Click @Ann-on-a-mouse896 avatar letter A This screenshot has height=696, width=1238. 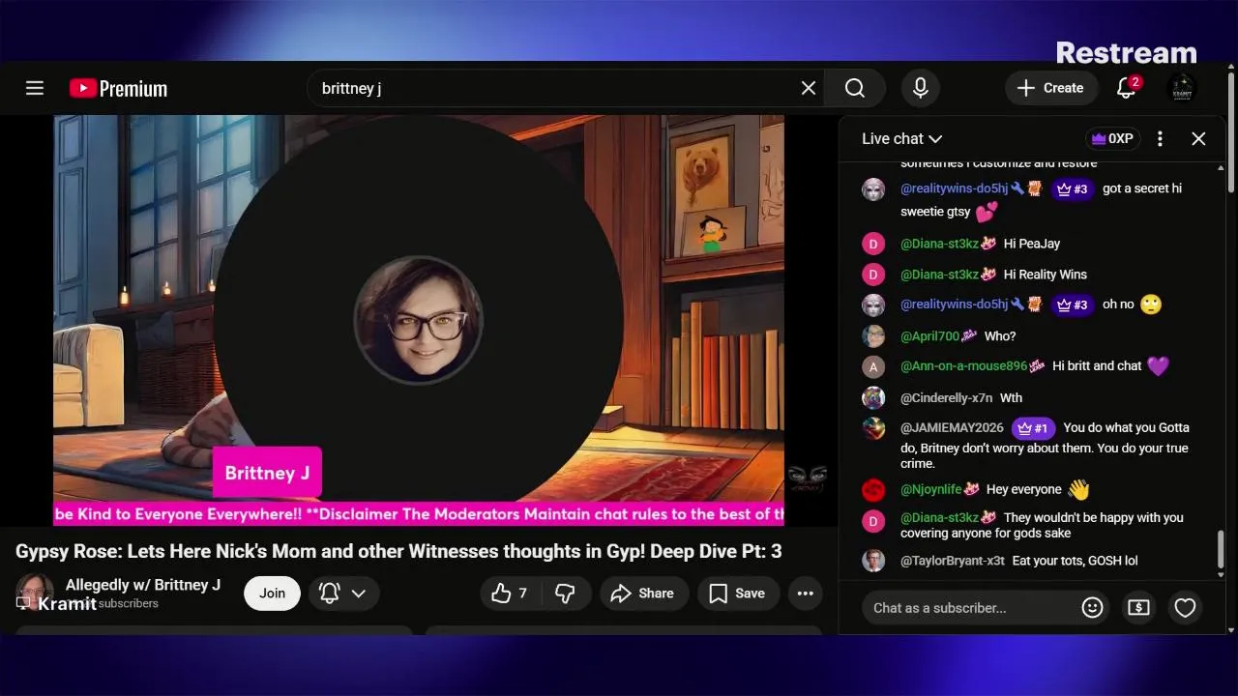[x=873, y=367]
